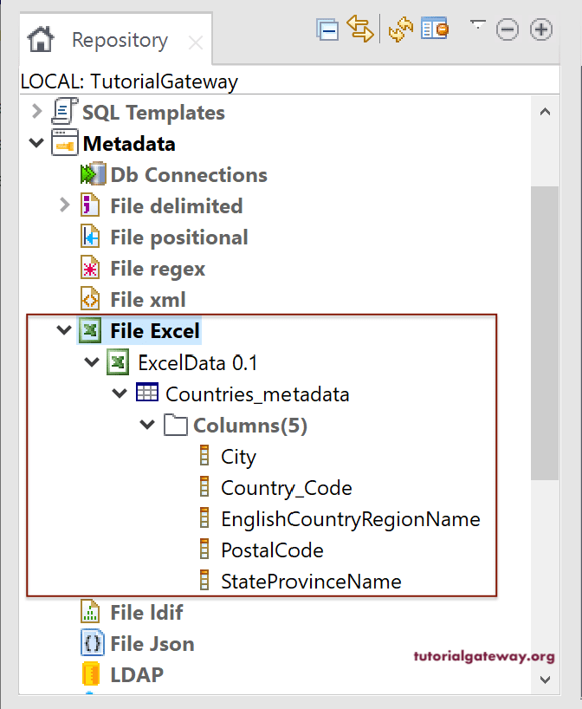Image resolution: width=582 pixels, height=709 pixels.
Task: Select the City column
Action: pos(238,457)
